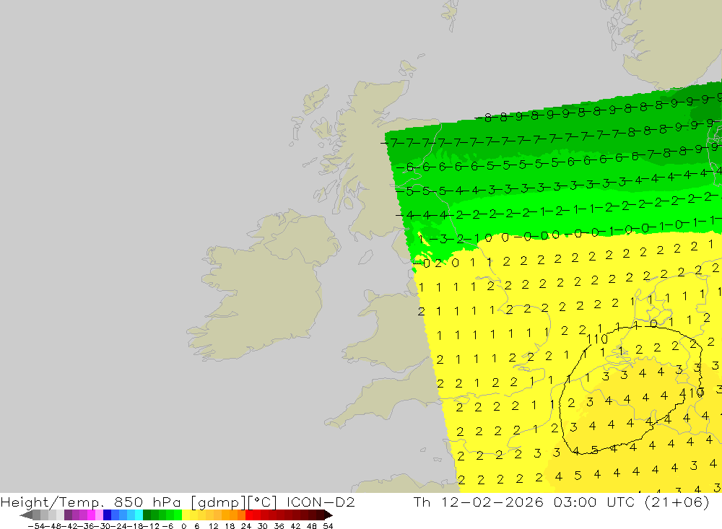Image resolution: width=722 pixels, height=529 pixels.
Task: Click the '[gdmp][°C]' units label
Action: [x=233, y=502]
